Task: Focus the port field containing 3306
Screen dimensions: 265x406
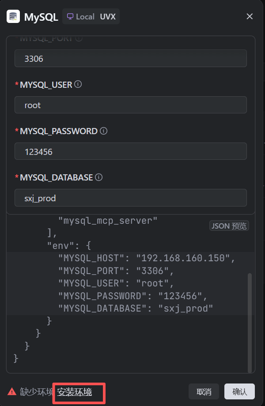Action: [x=131, y=58]
